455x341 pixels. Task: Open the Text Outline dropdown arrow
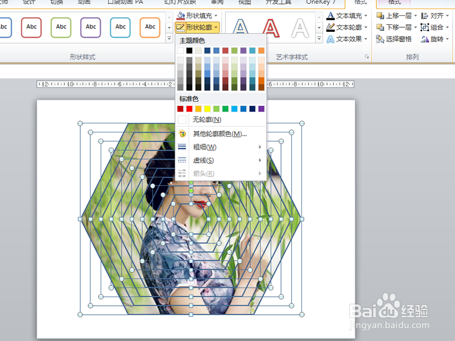tap(366, 27)
